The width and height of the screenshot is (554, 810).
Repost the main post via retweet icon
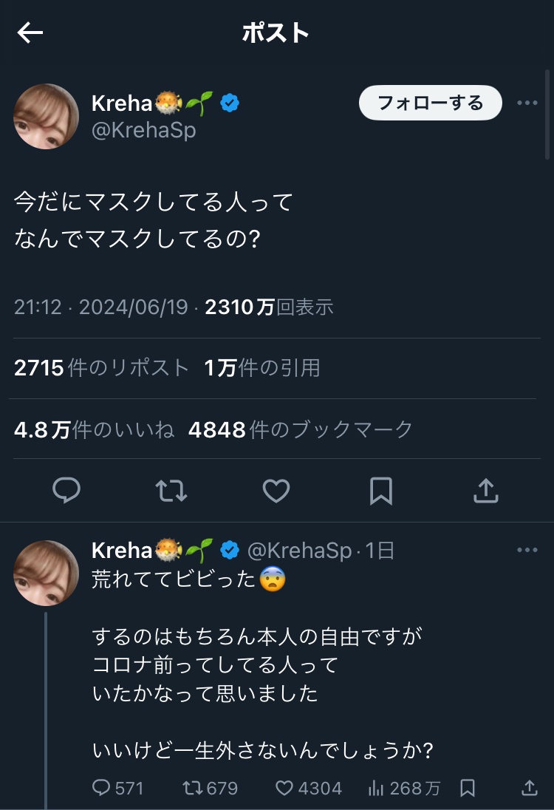[171, 490]
